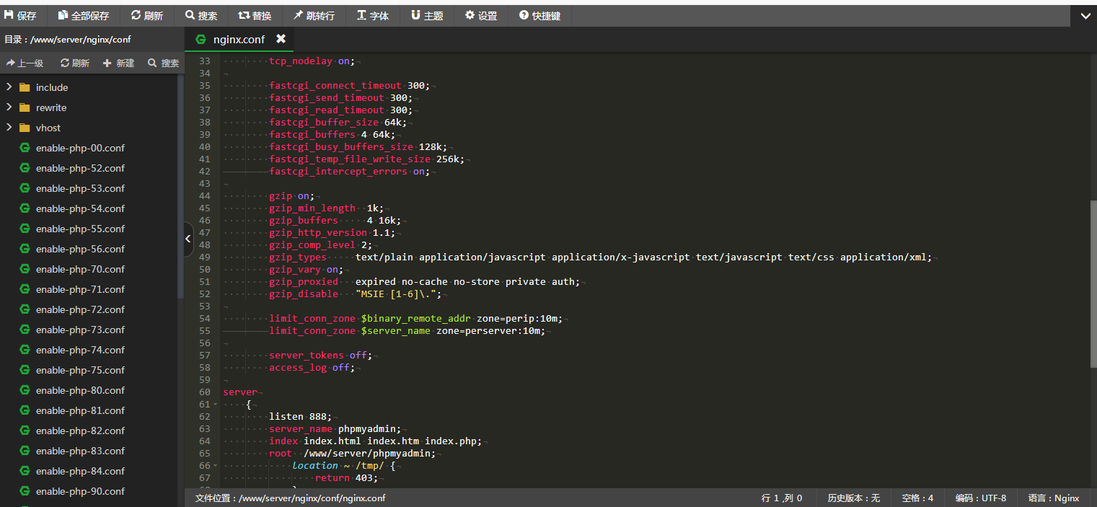The image size is (1097, 507).
Task: Refresh editor via top toolbar 刷新
Action: coord(147,15)
